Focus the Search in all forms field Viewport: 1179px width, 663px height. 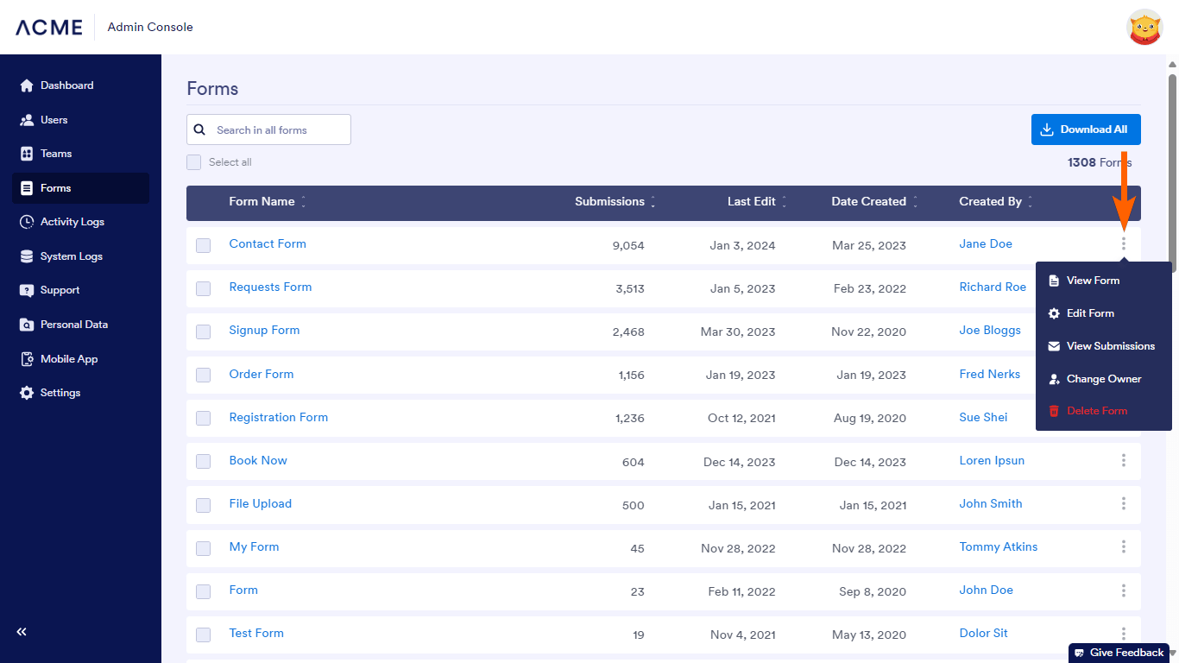click(278, 129)
